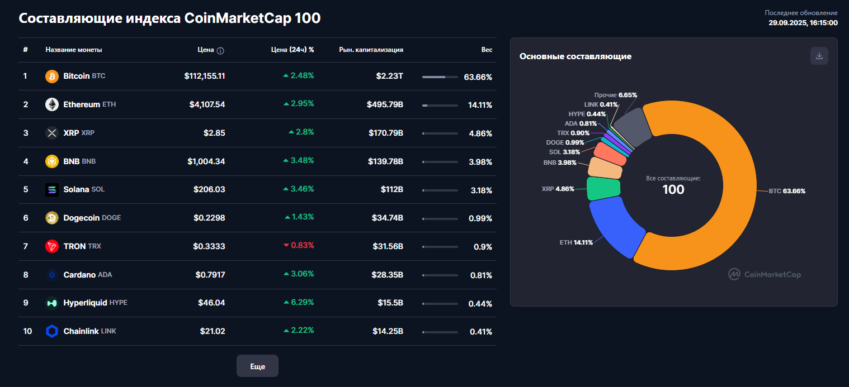Expand the list with the Еще button
The image size is (849, 387).
pyautogui.click(x=257, y=366)
